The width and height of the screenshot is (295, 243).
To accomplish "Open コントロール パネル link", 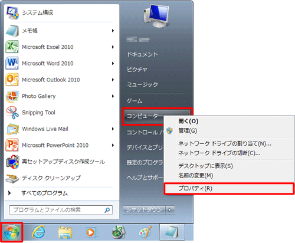I will point(145,133).
